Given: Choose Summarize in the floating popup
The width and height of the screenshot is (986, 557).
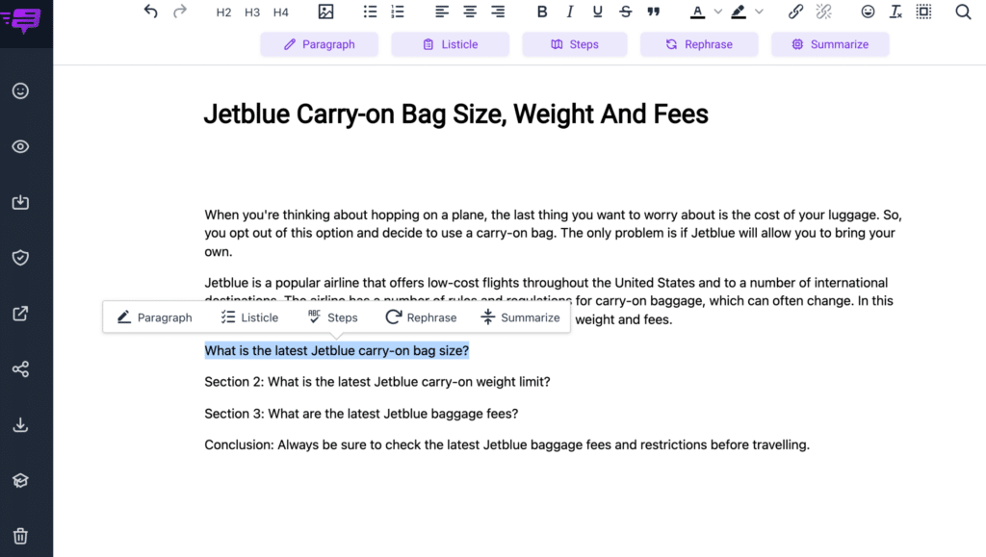Looking at the screenshot, I should tap(520, 317).
